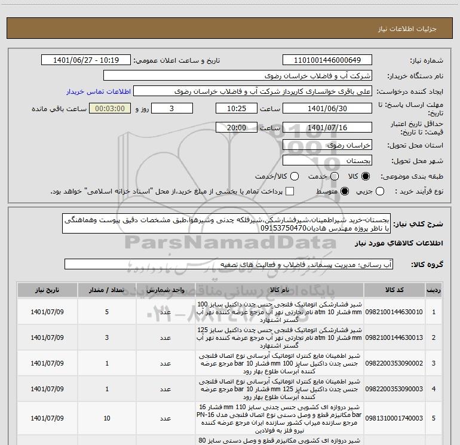Viewport: 460px width, 445px height.
Task: Click the کد کالا column header
Action: [394, 290]
